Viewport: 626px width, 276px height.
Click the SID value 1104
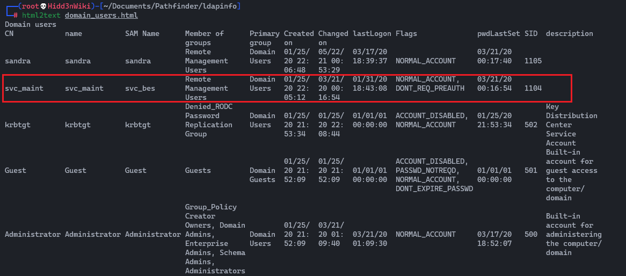coord(533,88)
